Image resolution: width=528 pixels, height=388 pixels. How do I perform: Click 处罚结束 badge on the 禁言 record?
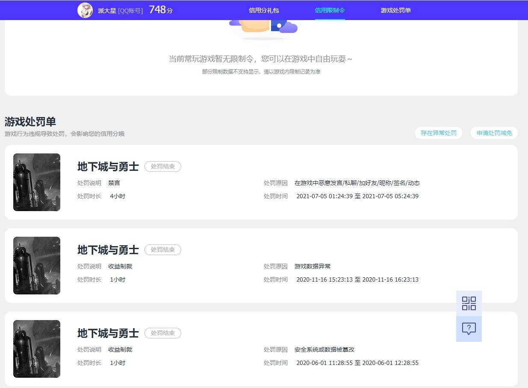(x=163, y=166)
